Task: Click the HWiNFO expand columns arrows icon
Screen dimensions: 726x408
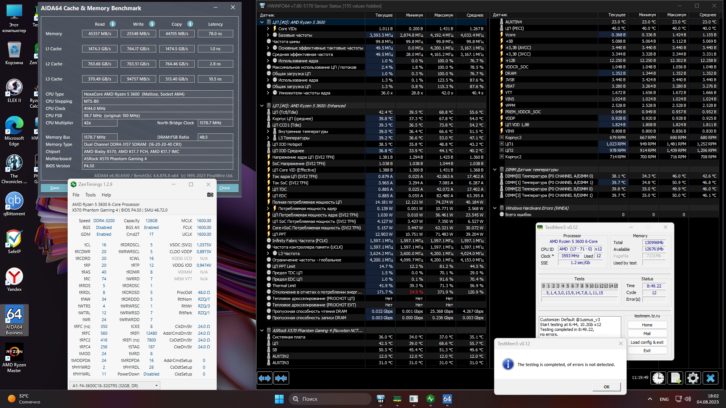Action: [x=265, y=378]
